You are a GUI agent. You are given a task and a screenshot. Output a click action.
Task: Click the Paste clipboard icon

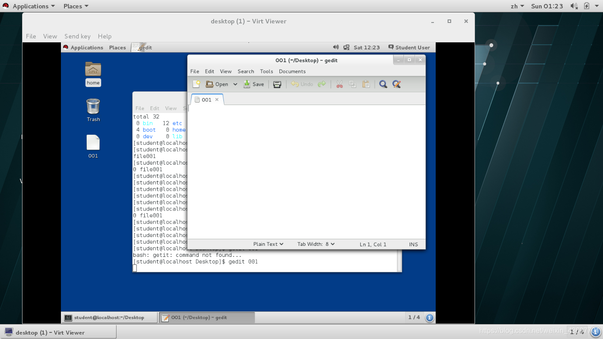[366, 84]
